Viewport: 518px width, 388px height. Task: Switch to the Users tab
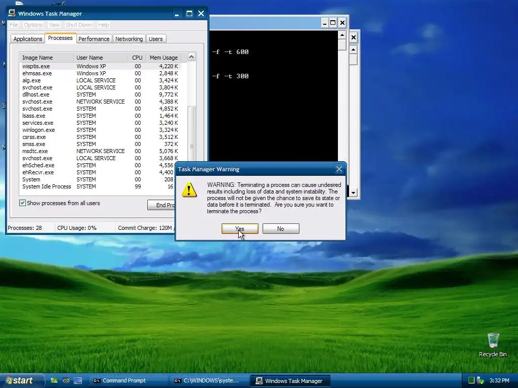pos(156,39)
